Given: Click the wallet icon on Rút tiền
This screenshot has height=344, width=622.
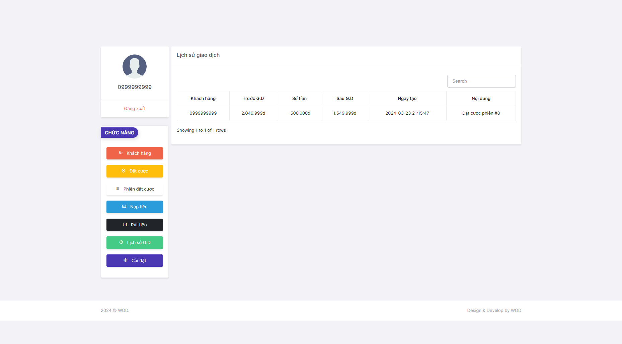Looking at the screenshot, I should coord(125,225).
